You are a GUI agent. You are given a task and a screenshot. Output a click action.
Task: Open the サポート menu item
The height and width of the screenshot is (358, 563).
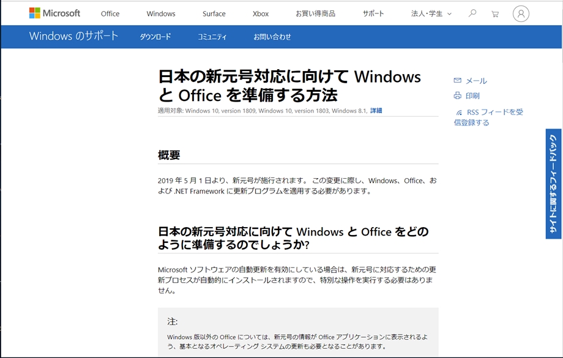[373, 13]
